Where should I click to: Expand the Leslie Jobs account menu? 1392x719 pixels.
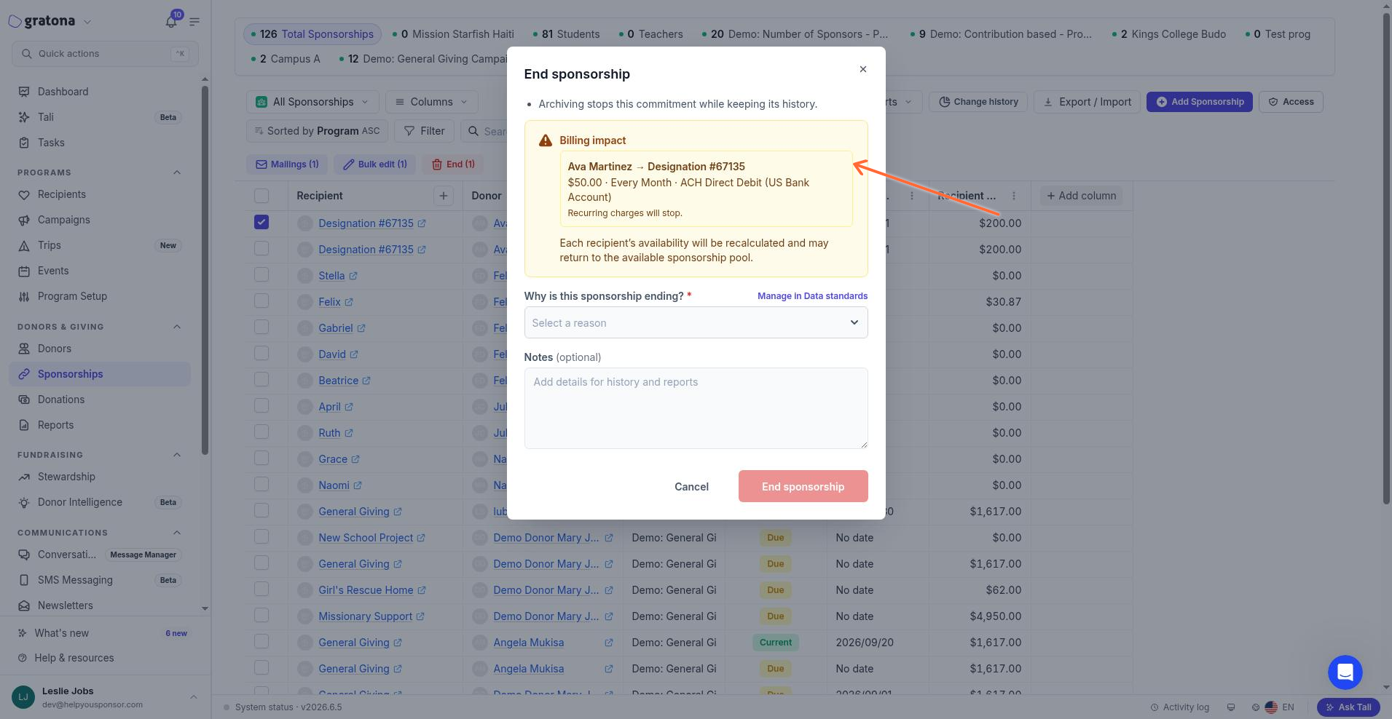coord(193,697)
